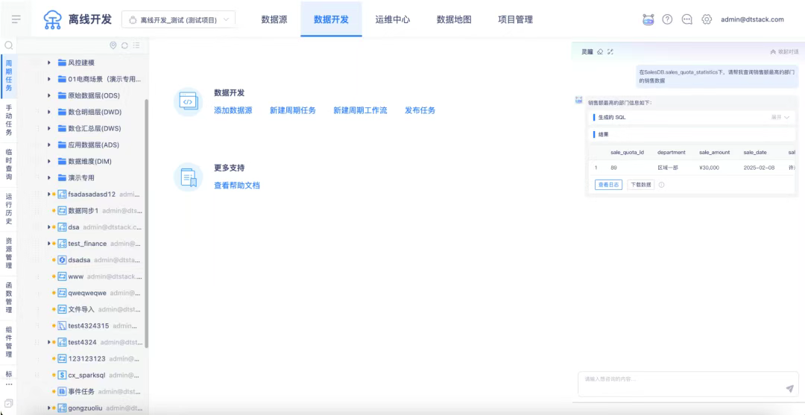Click the search magnifier in left sidebar
This screenshot has height=415, width=805.
8,45
